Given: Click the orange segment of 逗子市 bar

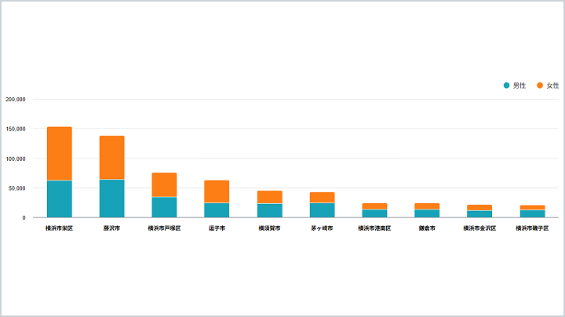Looking at the screenshot, I should point(217,191).
